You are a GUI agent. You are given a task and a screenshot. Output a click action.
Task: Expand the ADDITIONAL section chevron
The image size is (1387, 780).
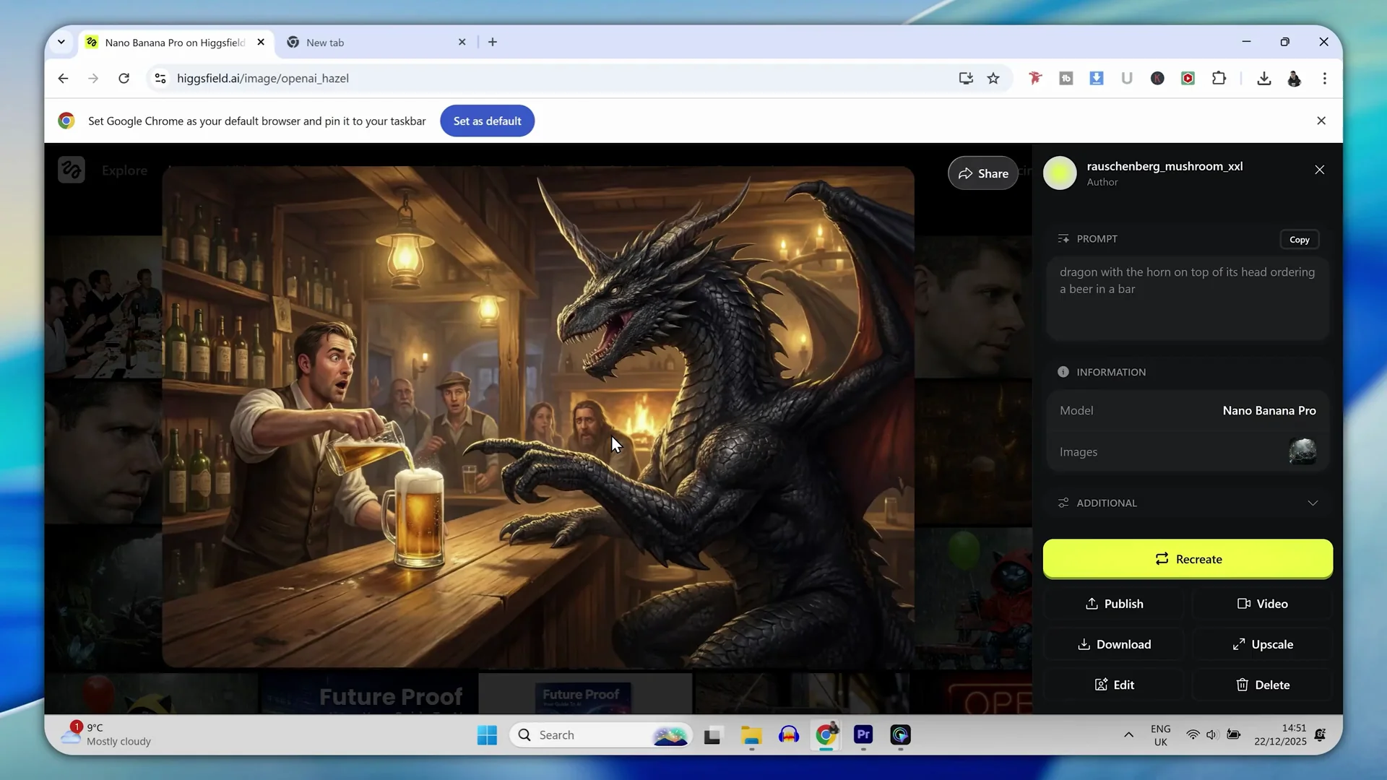tap(1313, 503)
